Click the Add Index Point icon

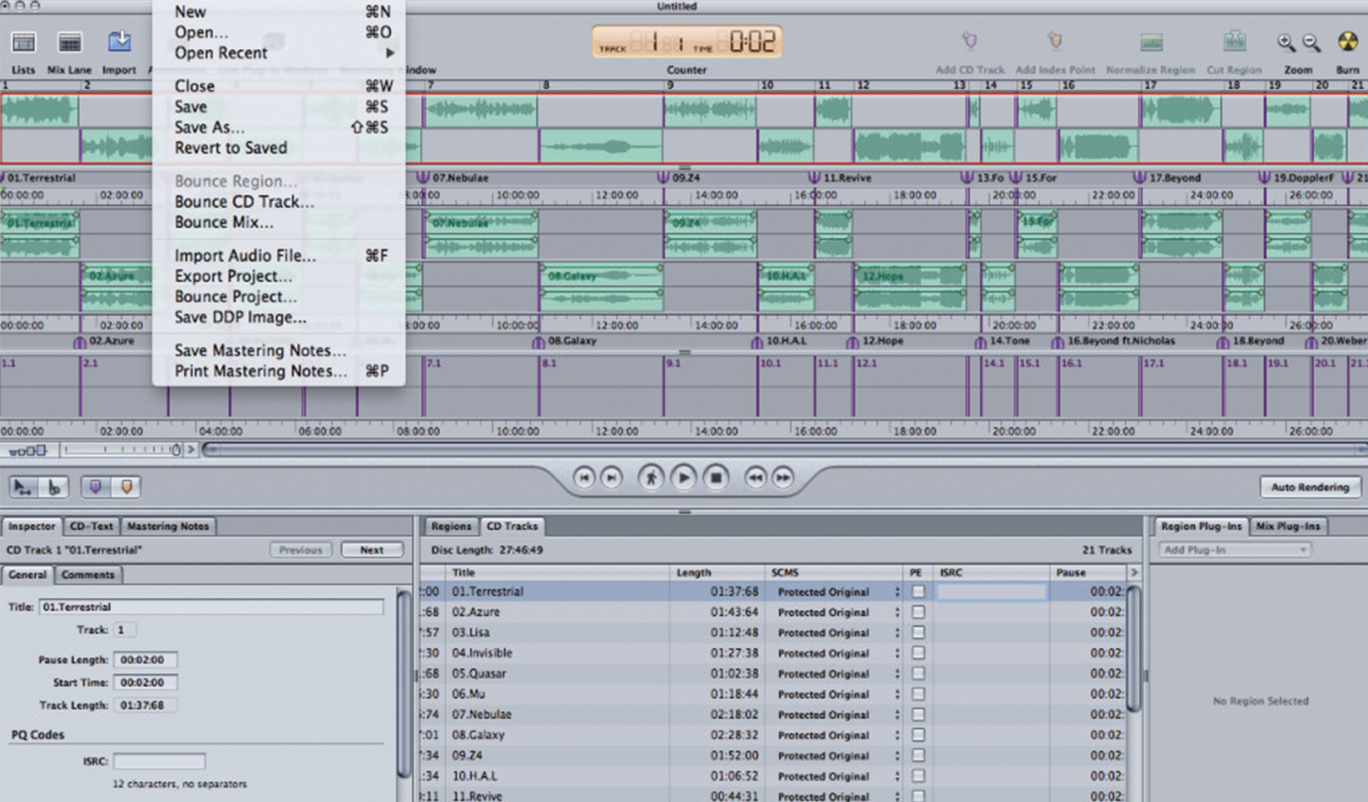coord(1054,42)
